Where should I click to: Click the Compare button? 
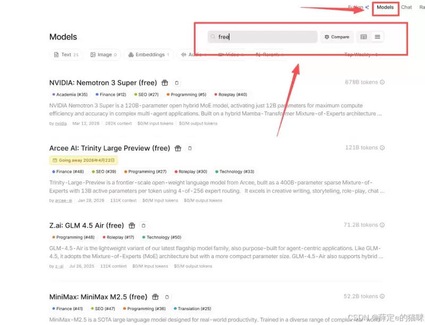(337, 37)
